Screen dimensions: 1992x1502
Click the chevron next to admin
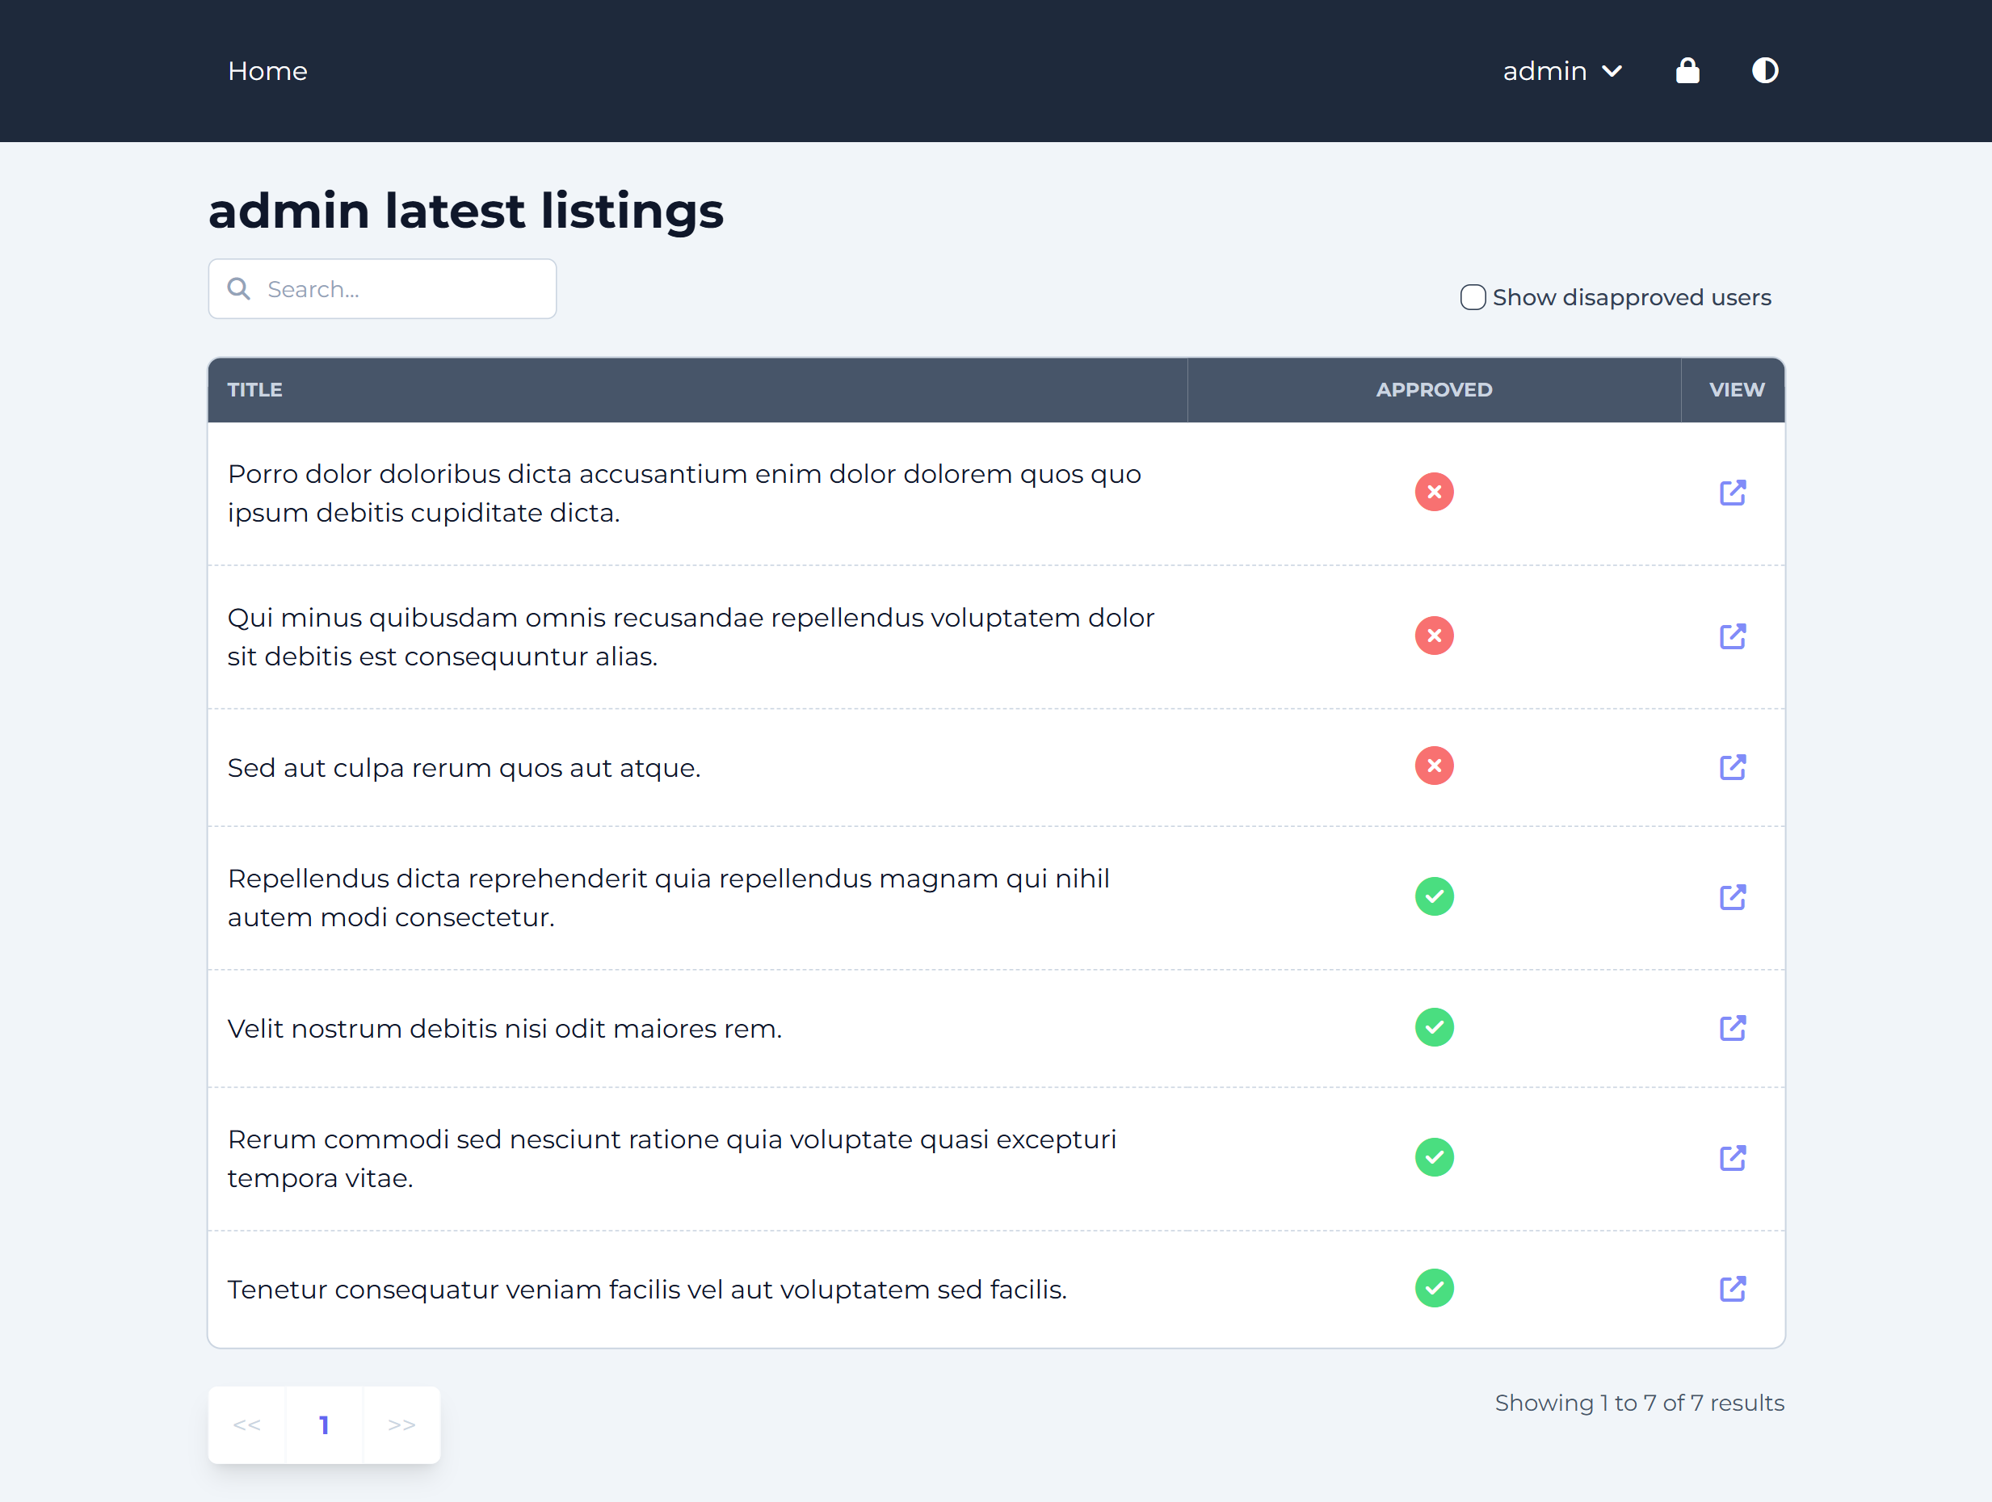1612,70
